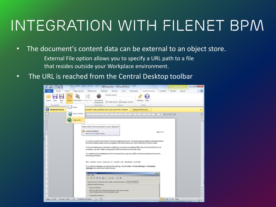Click the zoom slider handle
Image resolution: width=276 pixels, height=207 pixels.
click(x=189, y=199)
